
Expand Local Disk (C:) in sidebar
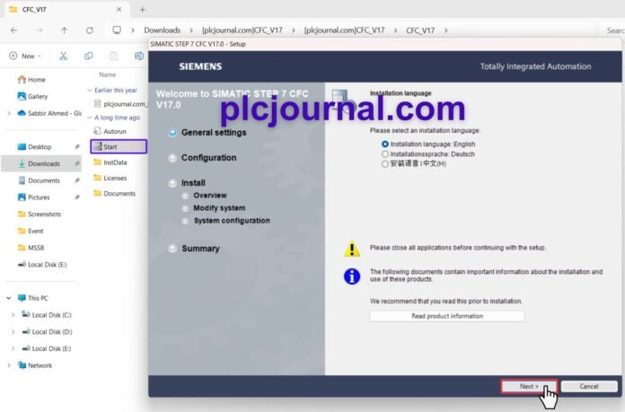(x=13, y=315)
